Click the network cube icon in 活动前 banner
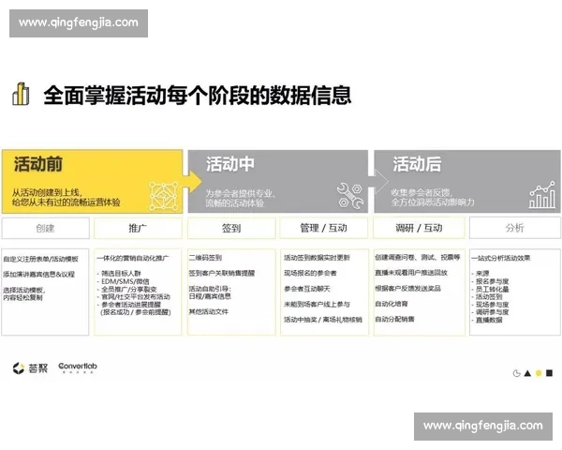Screen dimensions: 562x450 click(x=164, y=196)
